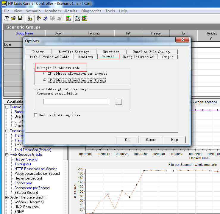Click the data tables global directory field
Screen dimensions: 220x214
click(x=76, y=102)
